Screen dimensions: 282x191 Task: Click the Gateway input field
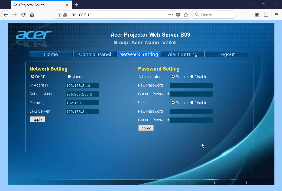(82, 103)
